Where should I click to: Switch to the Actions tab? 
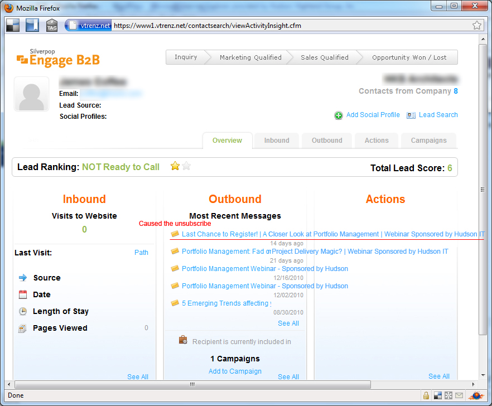[x=376, y=140]
